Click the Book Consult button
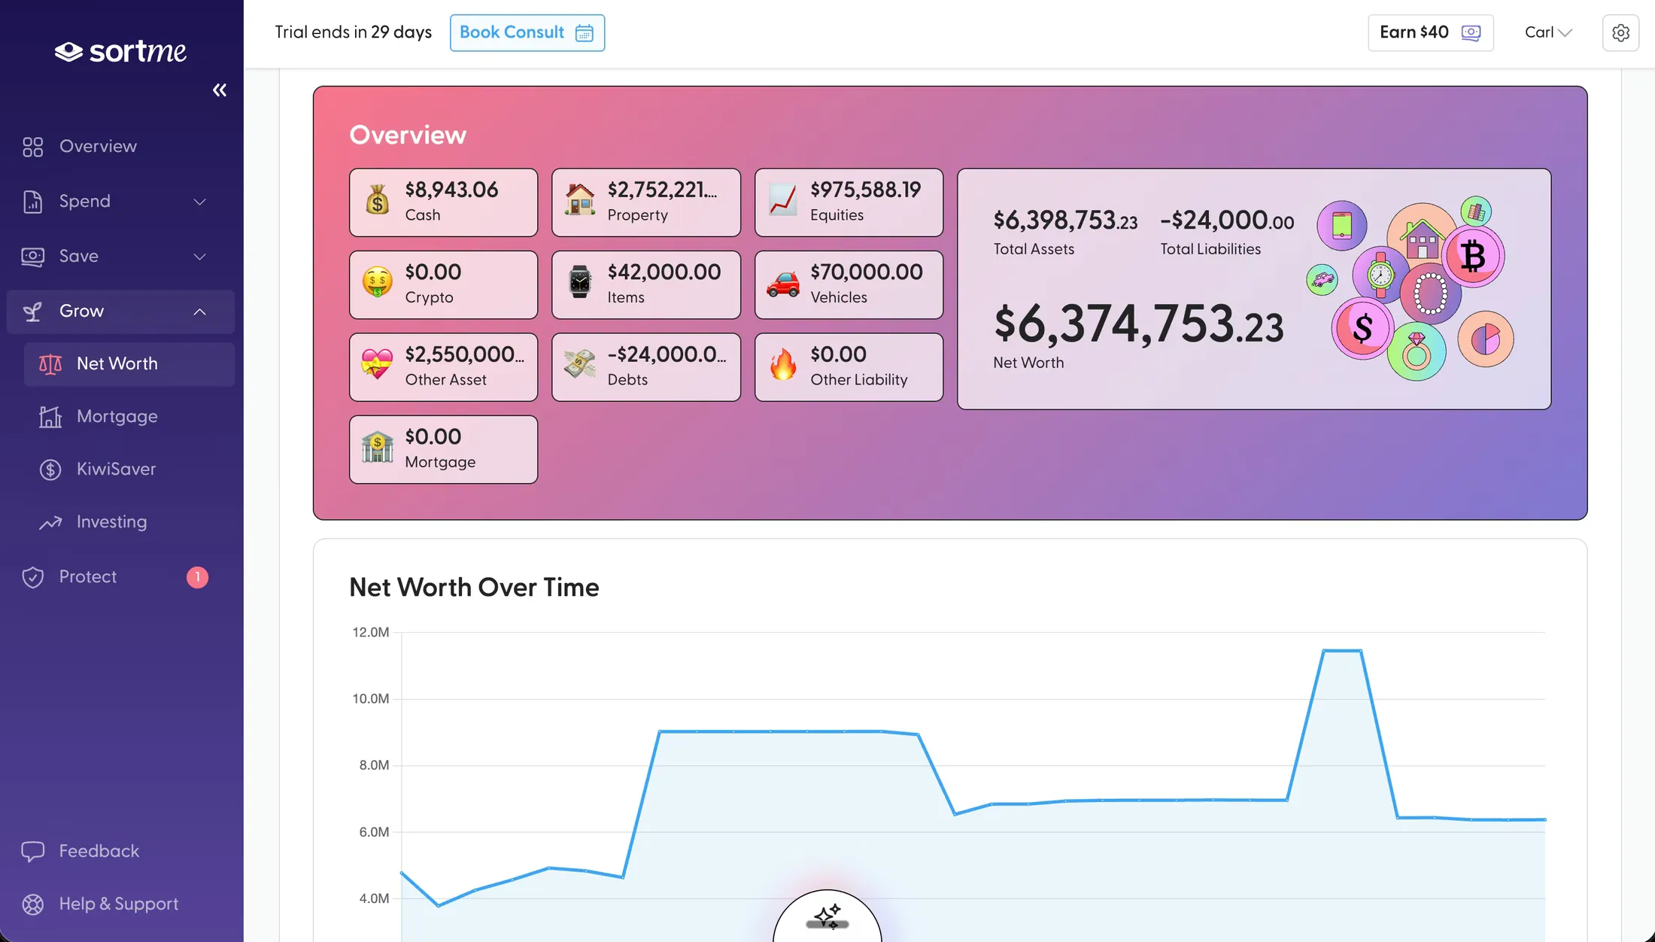This screenshot has width=1655, height=942. click(527, 32)
